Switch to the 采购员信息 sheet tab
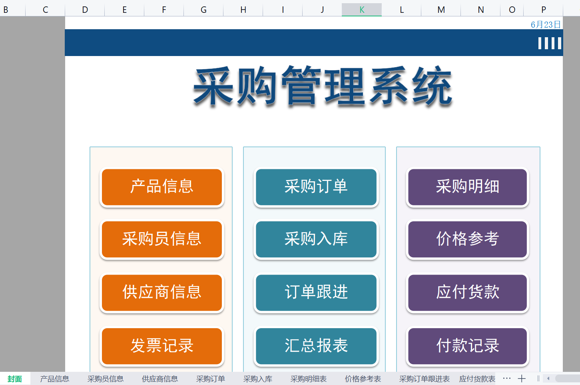The width and height of the screenshot is (580, 385). click(x=106, y=379)
